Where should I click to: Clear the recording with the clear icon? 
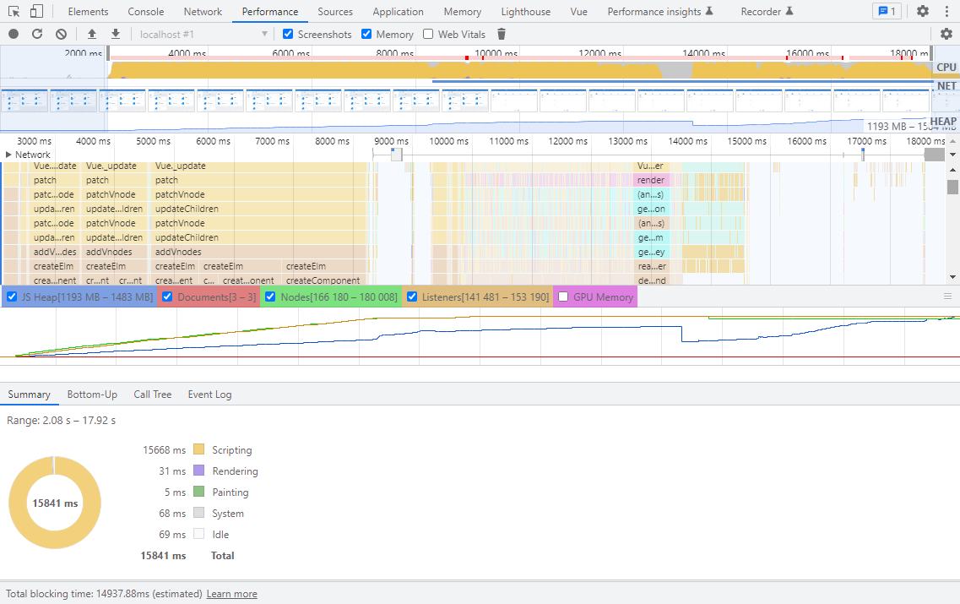[61, 35]
